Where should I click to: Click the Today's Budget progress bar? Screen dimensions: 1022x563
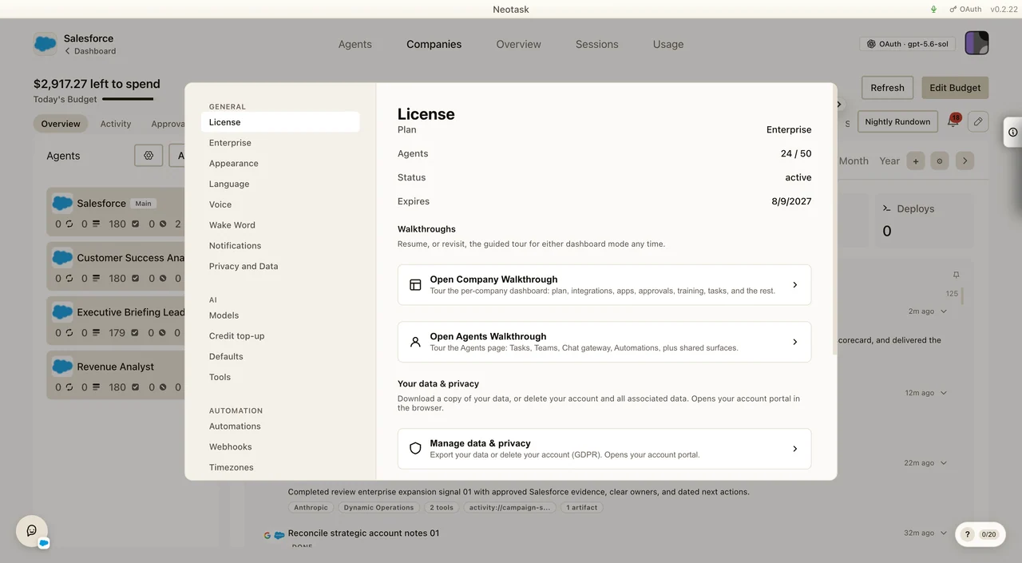coord(128,99)
